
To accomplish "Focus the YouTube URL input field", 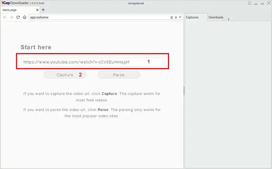I will [92, 62].
